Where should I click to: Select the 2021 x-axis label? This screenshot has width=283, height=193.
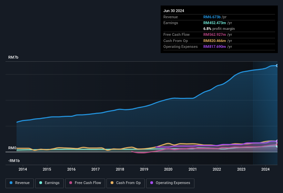tap(193, 169)
